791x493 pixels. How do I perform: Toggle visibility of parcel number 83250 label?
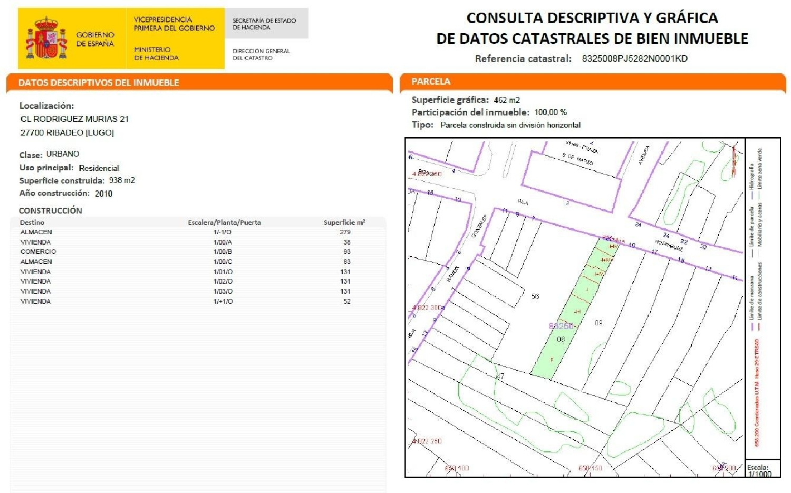pyautogui.click(x=561, y=326)
